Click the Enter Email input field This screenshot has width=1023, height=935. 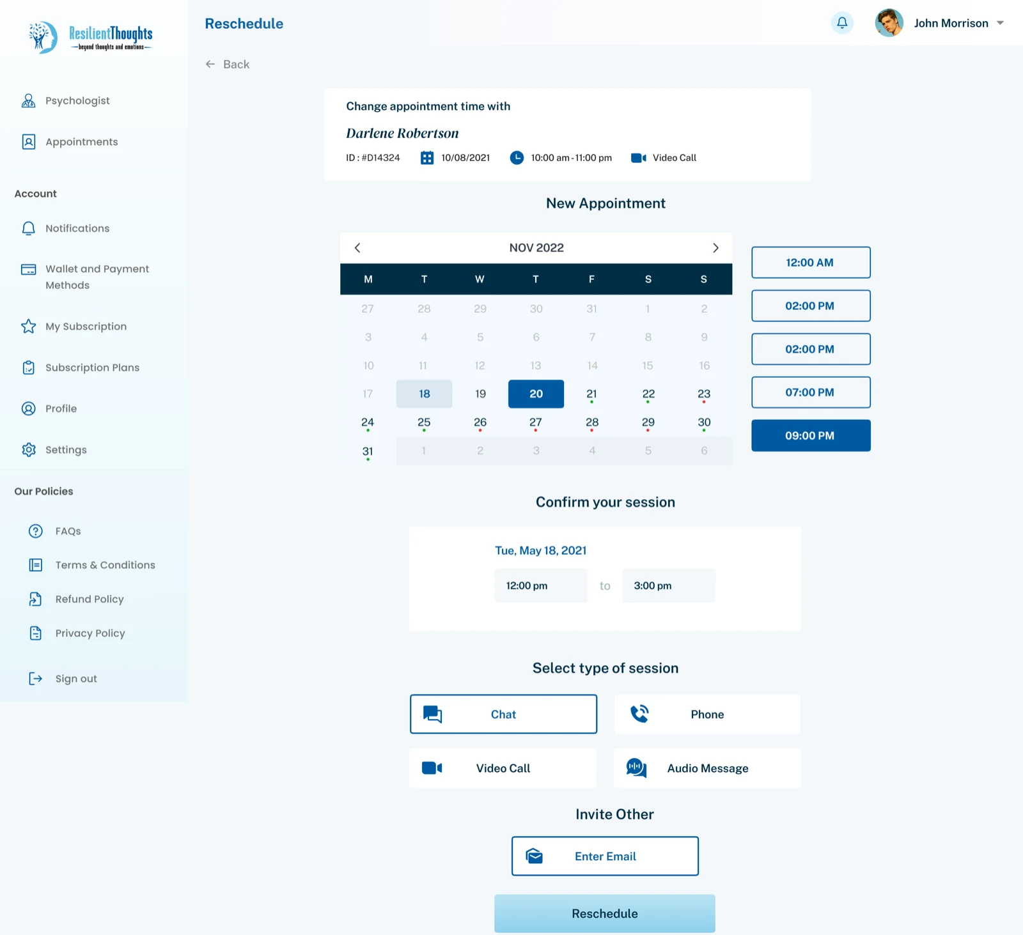(605, 856)
